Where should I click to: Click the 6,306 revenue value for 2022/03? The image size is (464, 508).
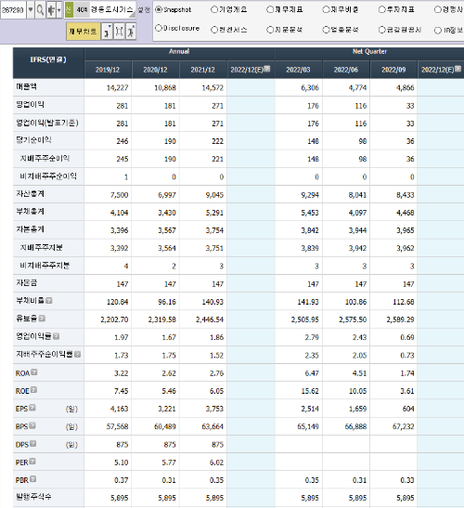coord(310,88)
